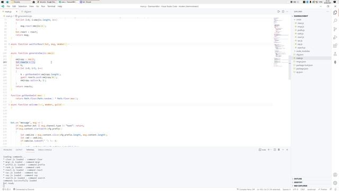Open the Run and Debug view

click(335, 37)
